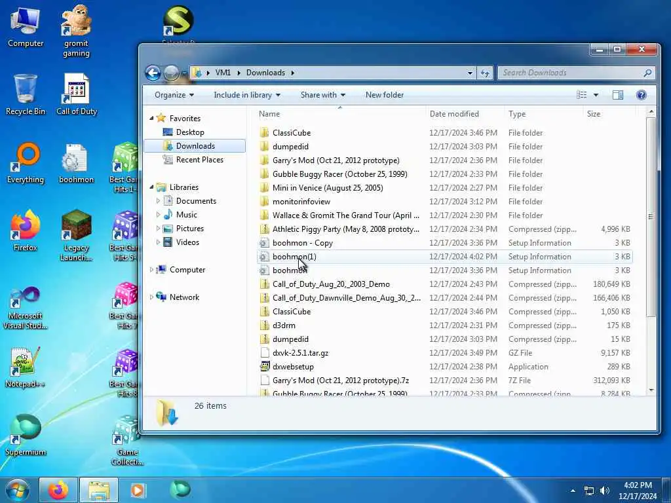Select Recent Places under Favorites
The height and width of the screenshot is (503, 671).
(199, 160)
